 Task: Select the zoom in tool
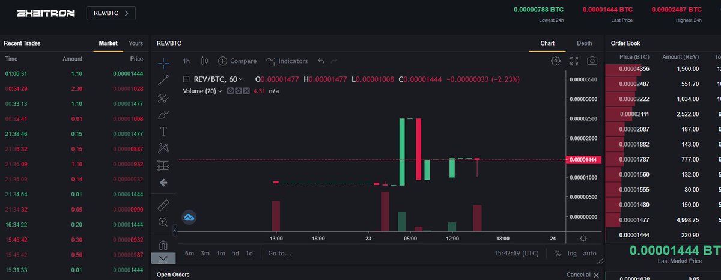tap(163, 222)
